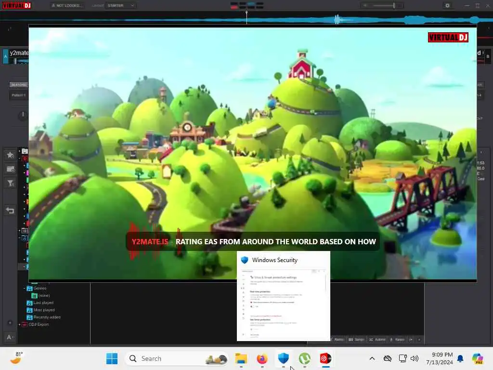
Task: Expand the CDJ Export tree node
Action: point(19,324)
